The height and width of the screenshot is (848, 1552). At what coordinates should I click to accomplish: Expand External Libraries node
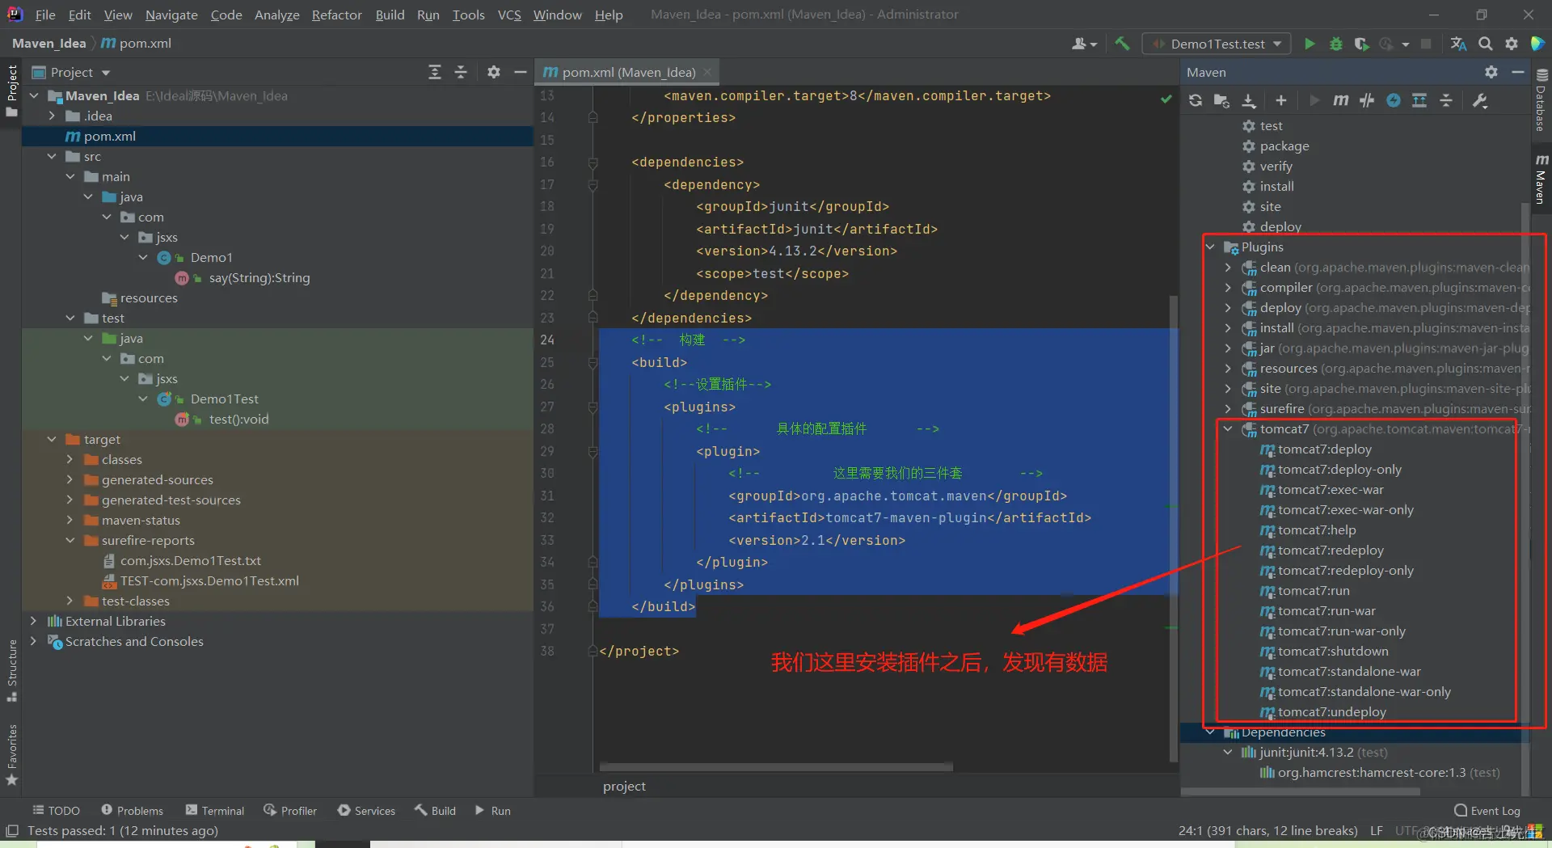[33, 622]
